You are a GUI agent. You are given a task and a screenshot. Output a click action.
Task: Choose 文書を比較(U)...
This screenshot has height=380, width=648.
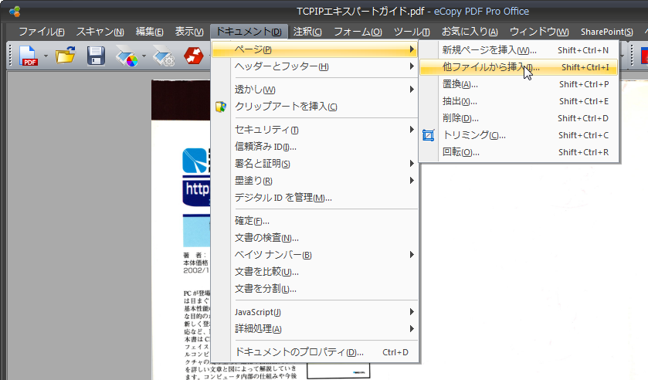point(314,272)
